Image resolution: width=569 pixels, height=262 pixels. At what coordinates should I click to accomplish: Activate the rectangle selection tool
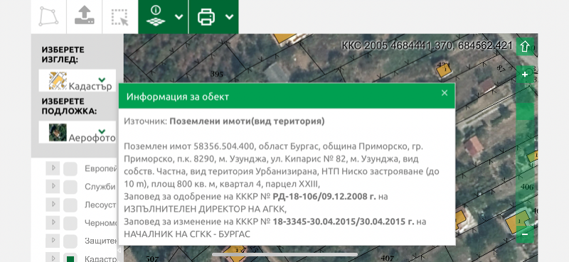point(120,16)
